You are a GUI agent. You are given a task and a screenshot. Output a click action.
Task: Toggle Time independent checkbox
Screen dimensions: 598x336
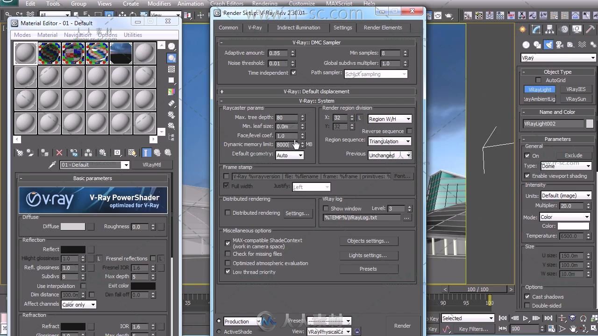[293, 73]
